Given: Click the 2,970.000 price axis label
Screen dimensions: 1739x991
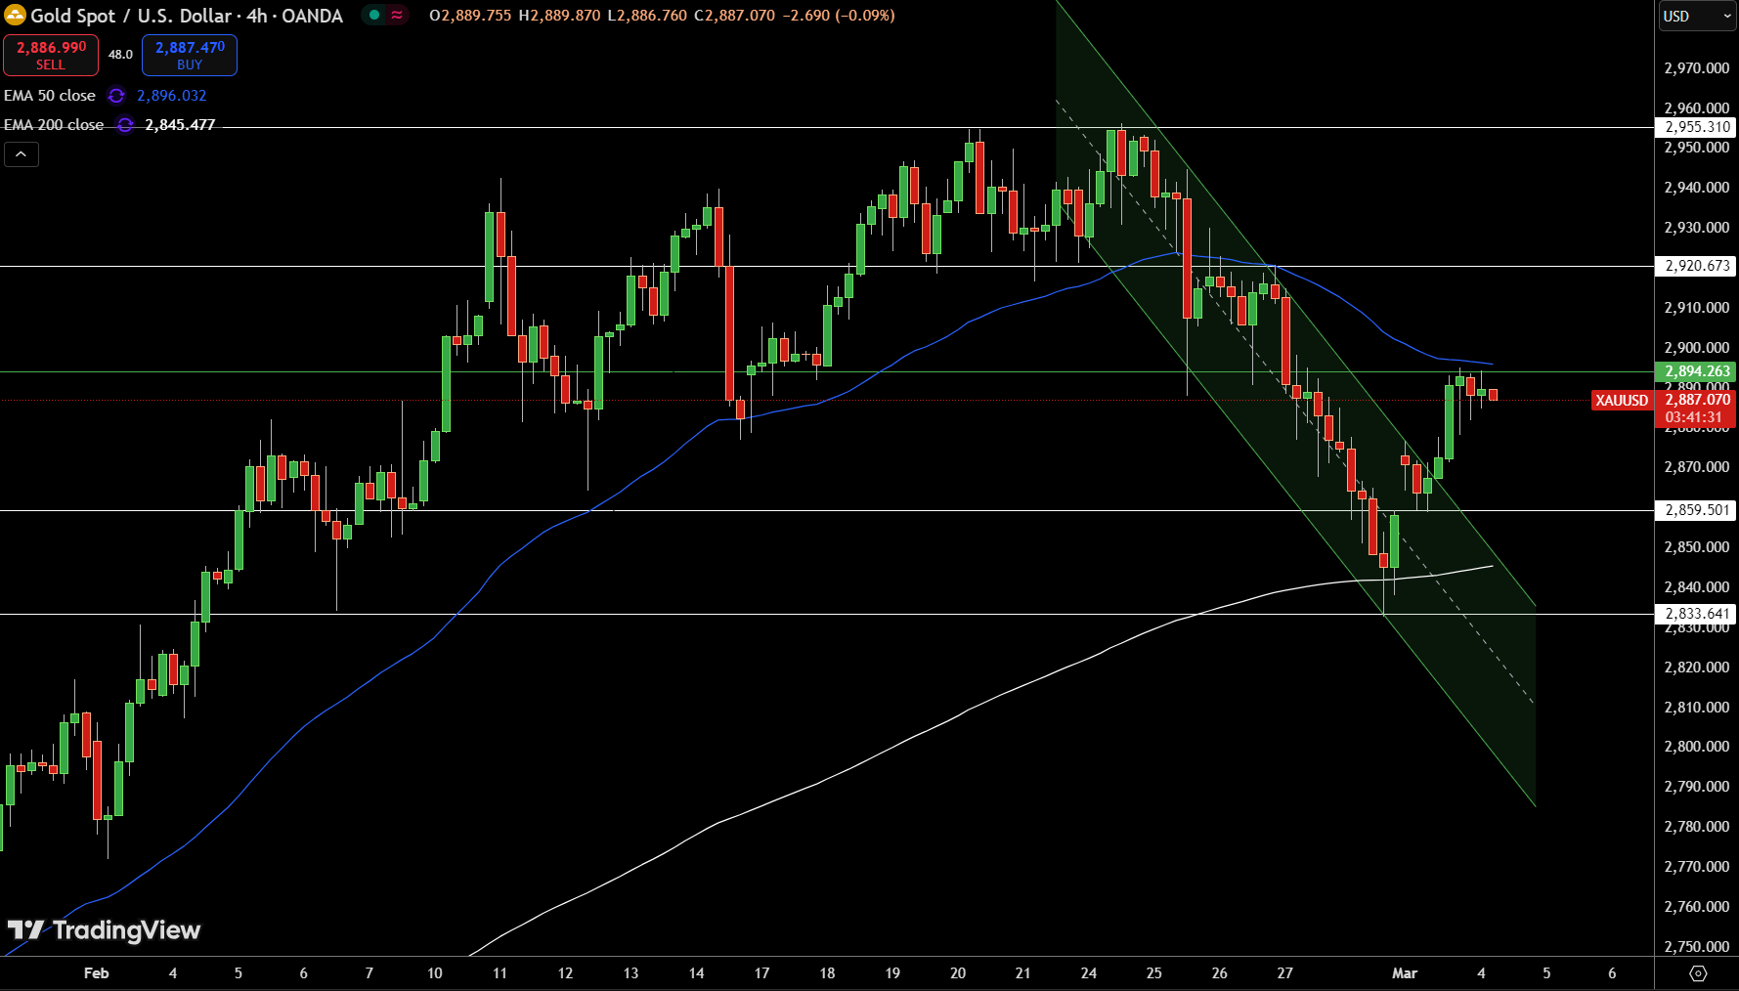Looking at the screenshot, I should tap(1697, 68).
